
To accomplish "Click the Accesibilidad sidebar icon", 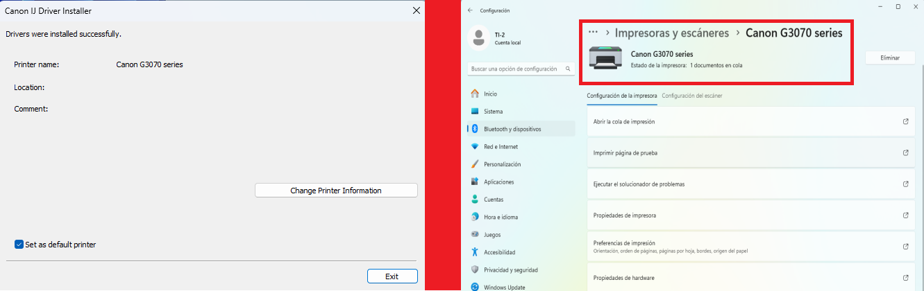I will click(x=475, y=252).
